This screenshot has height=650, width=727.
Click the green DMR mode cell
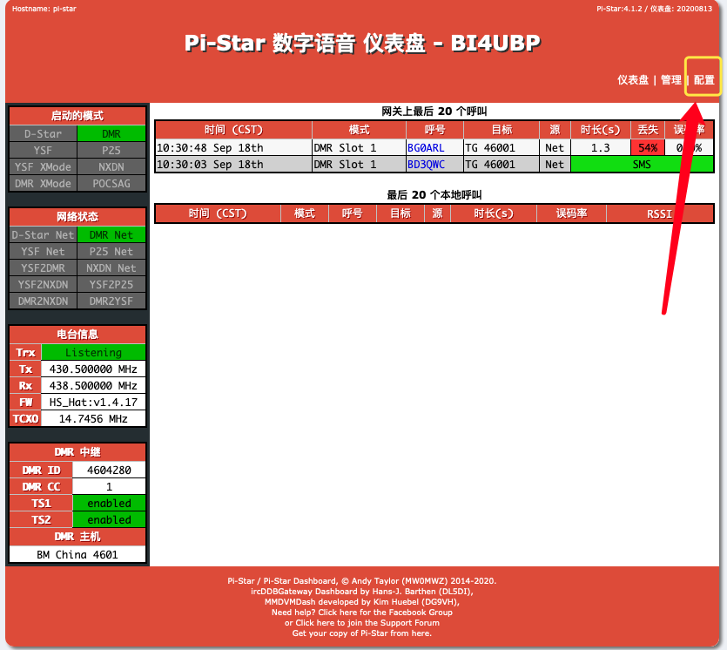[x=111, y=133]
